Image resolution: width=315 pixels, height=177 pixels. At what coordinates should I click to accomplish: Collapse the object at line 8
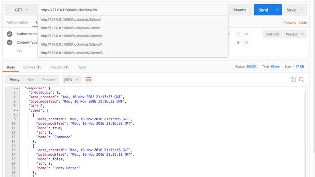18,115
